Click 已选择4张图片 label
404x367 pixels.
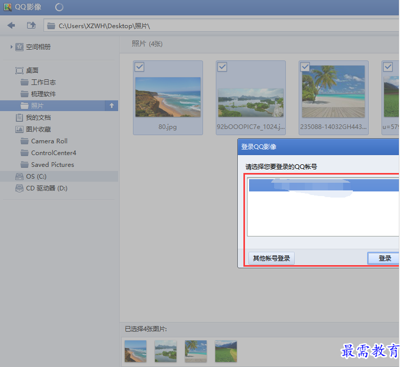click(146, 329)
